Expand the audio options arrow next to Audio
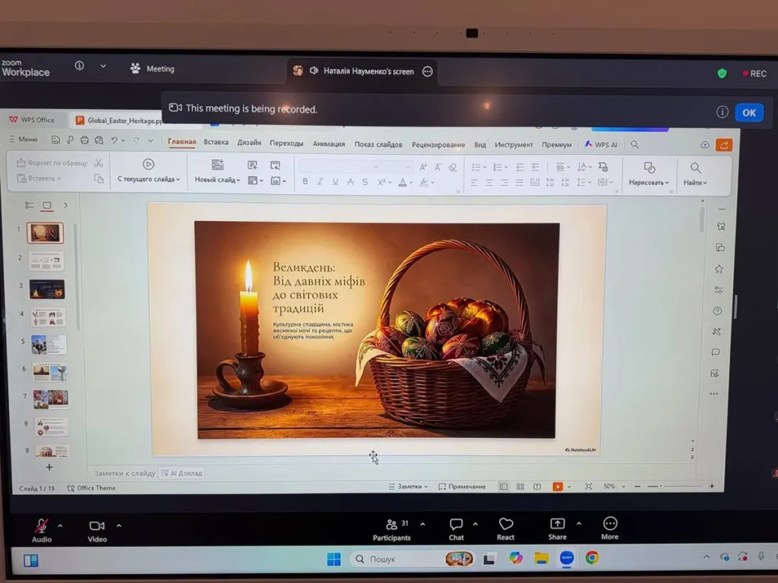The height and width of the screenshot is (583, 778). click(x=60, y=525)
